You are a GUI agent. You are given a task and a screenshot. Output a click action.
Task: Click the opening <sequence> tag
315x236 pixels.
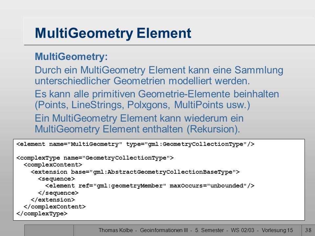(56, 179)
